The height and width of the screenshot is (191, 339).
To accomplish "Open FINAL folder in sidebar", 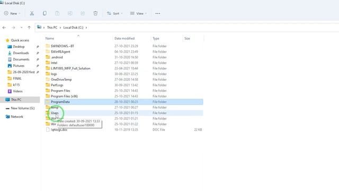I will pyautogui.click(x=17, y=79).
